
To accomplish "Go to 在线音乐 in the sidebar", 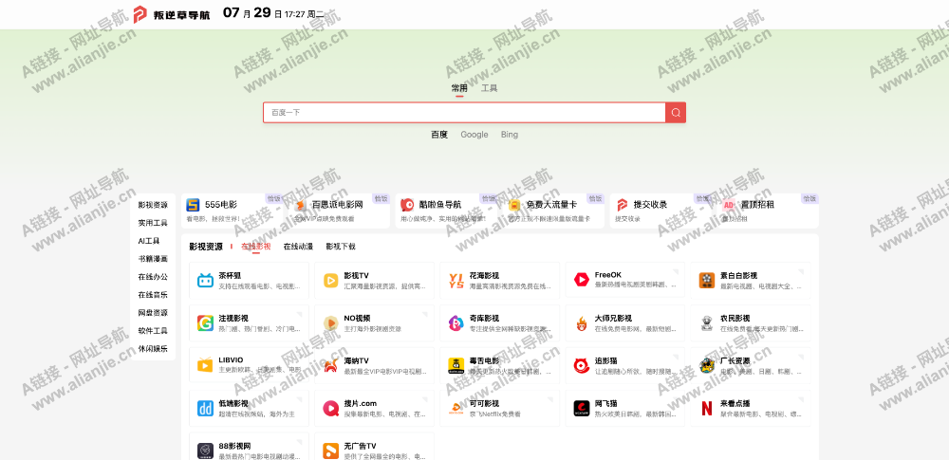I will pos(153,295).
